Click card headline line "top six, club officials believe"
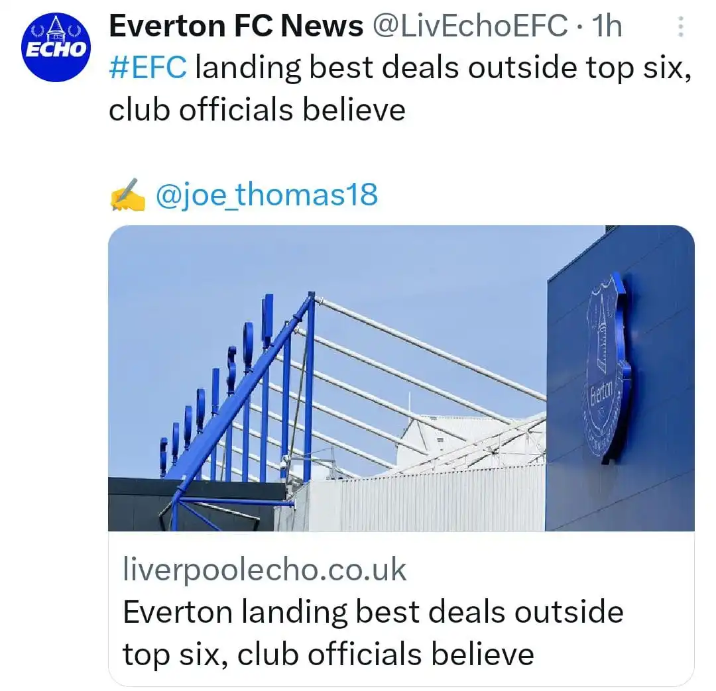 [x=328, y=655]
